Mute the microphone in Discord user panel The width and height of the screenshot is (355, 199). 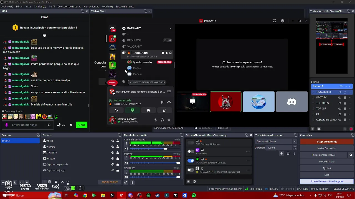[x=156, y=120]
